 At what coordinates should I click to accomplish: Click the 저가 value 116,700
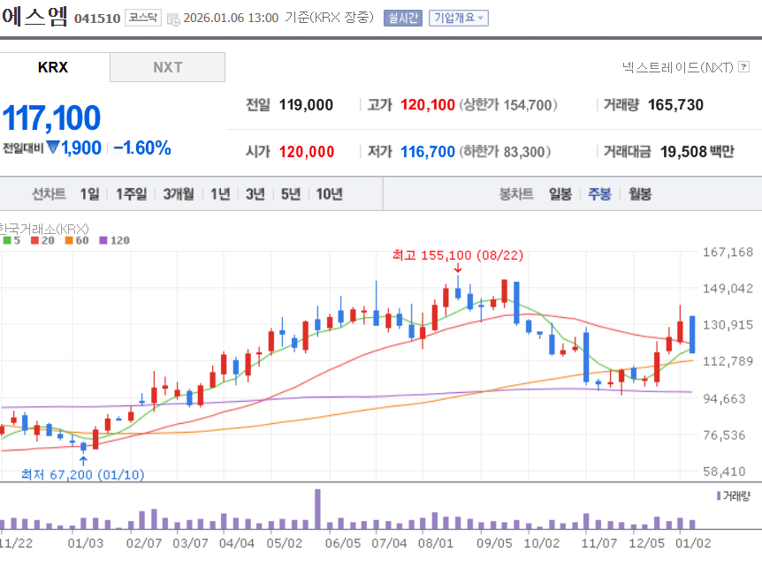coord(428,152)
